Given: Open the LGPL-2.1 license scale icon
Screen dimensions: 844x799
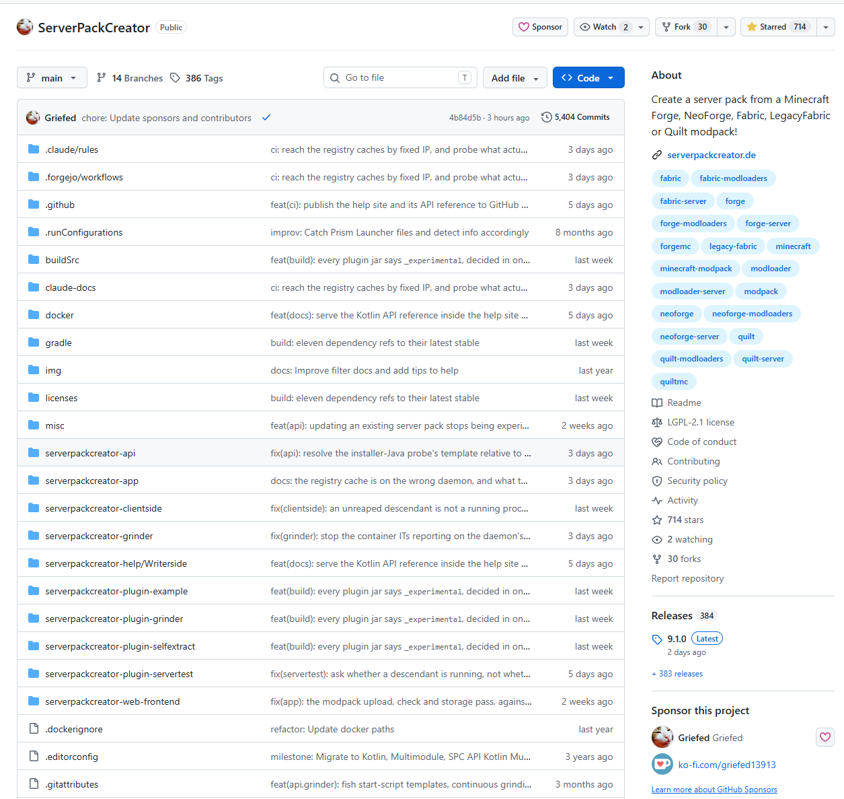Looking at the screenshot, I should (x=657, y=422).
